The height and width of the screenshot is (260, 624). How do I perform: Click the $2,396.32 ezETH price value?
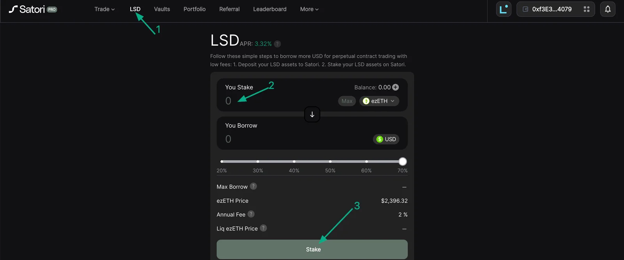394,201
